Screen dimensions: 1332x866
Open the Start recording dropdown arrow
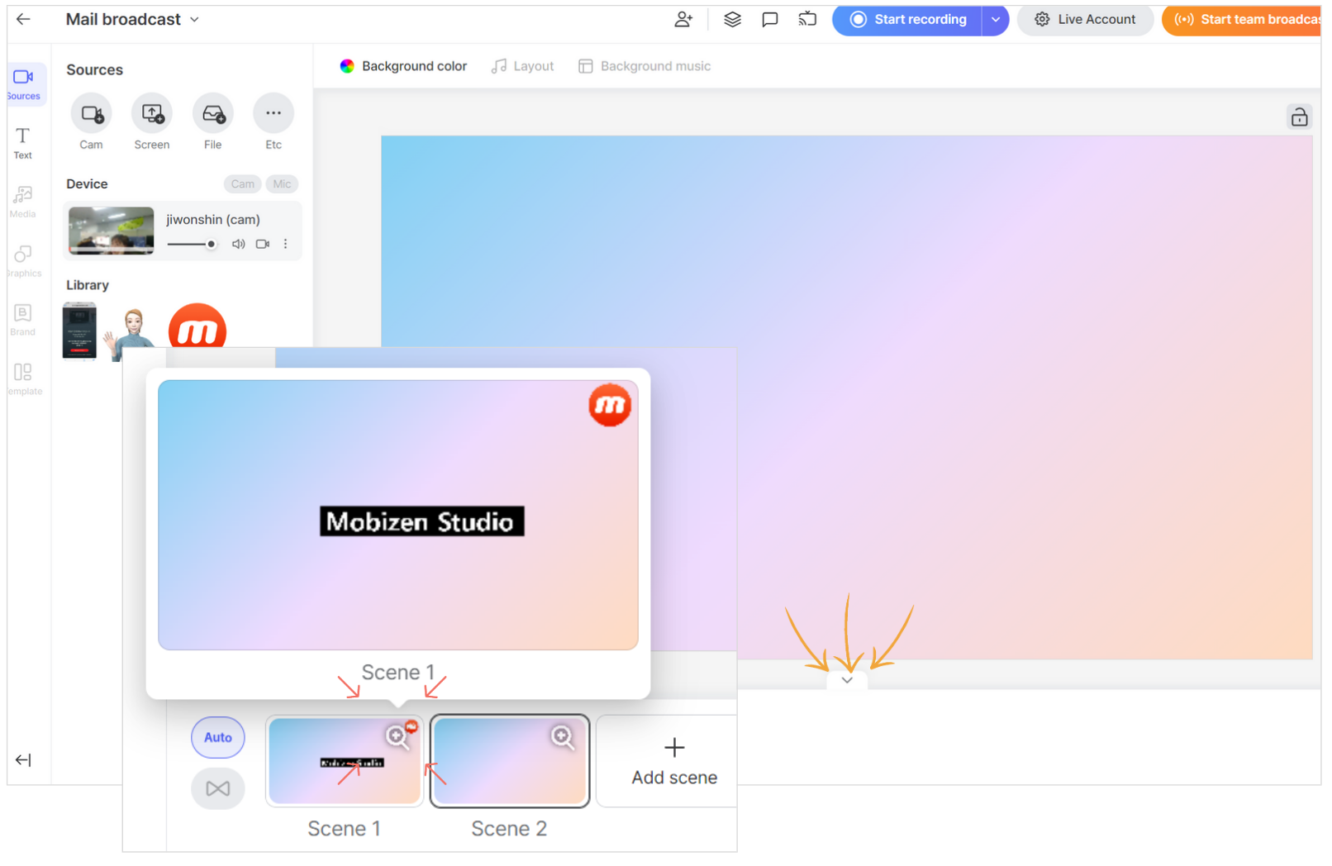996,19
